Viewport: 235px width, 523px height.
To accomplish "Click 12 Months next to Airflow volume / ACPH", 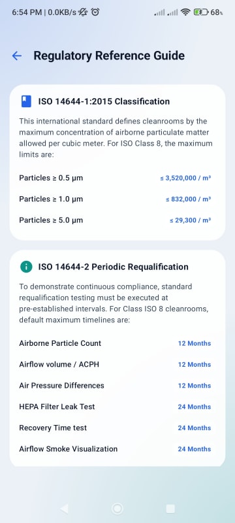I will tap(195, 365).
